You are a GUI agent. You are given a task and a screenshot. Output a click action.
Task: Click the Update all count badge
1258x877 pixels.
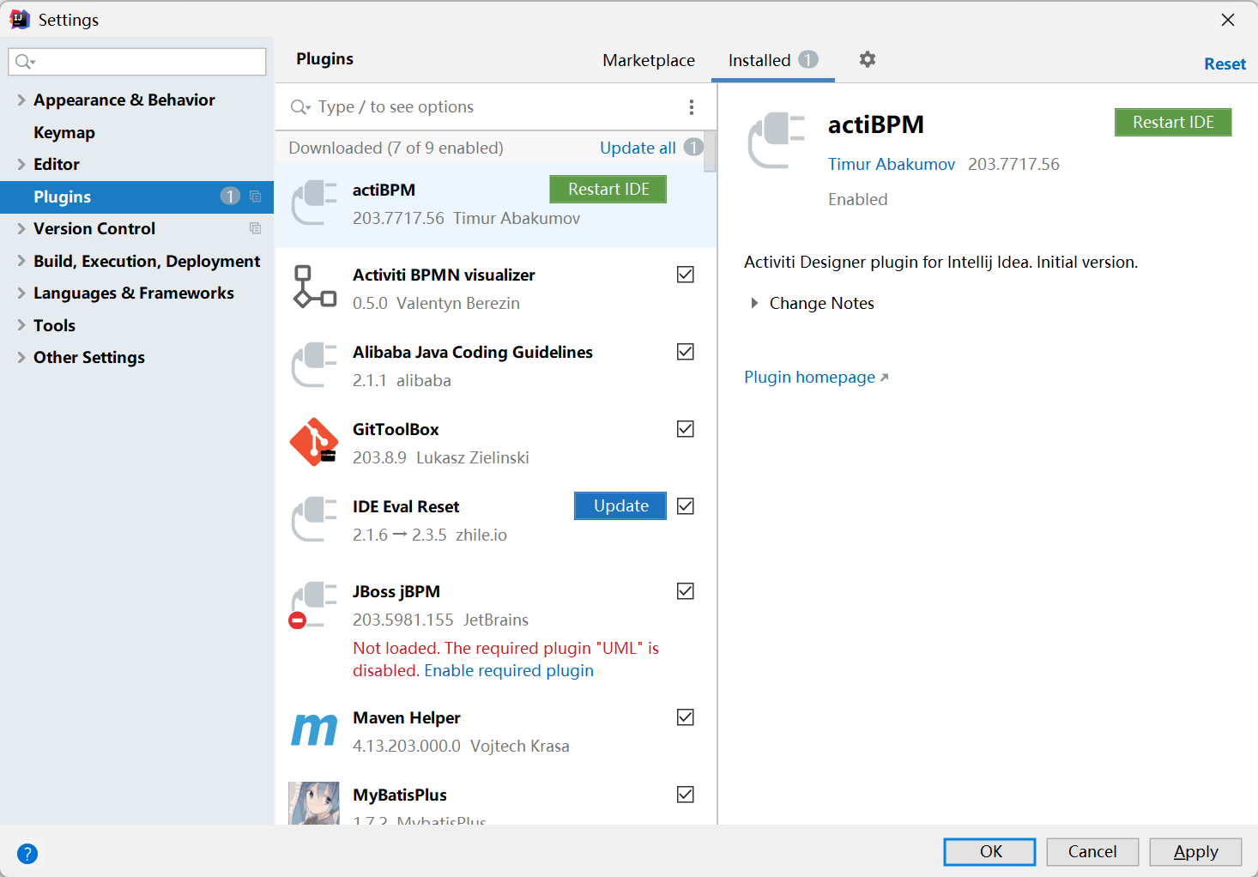pos(693,147)
